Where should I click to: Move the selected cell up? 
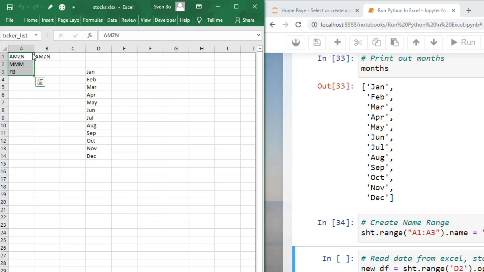pos(416,42)
